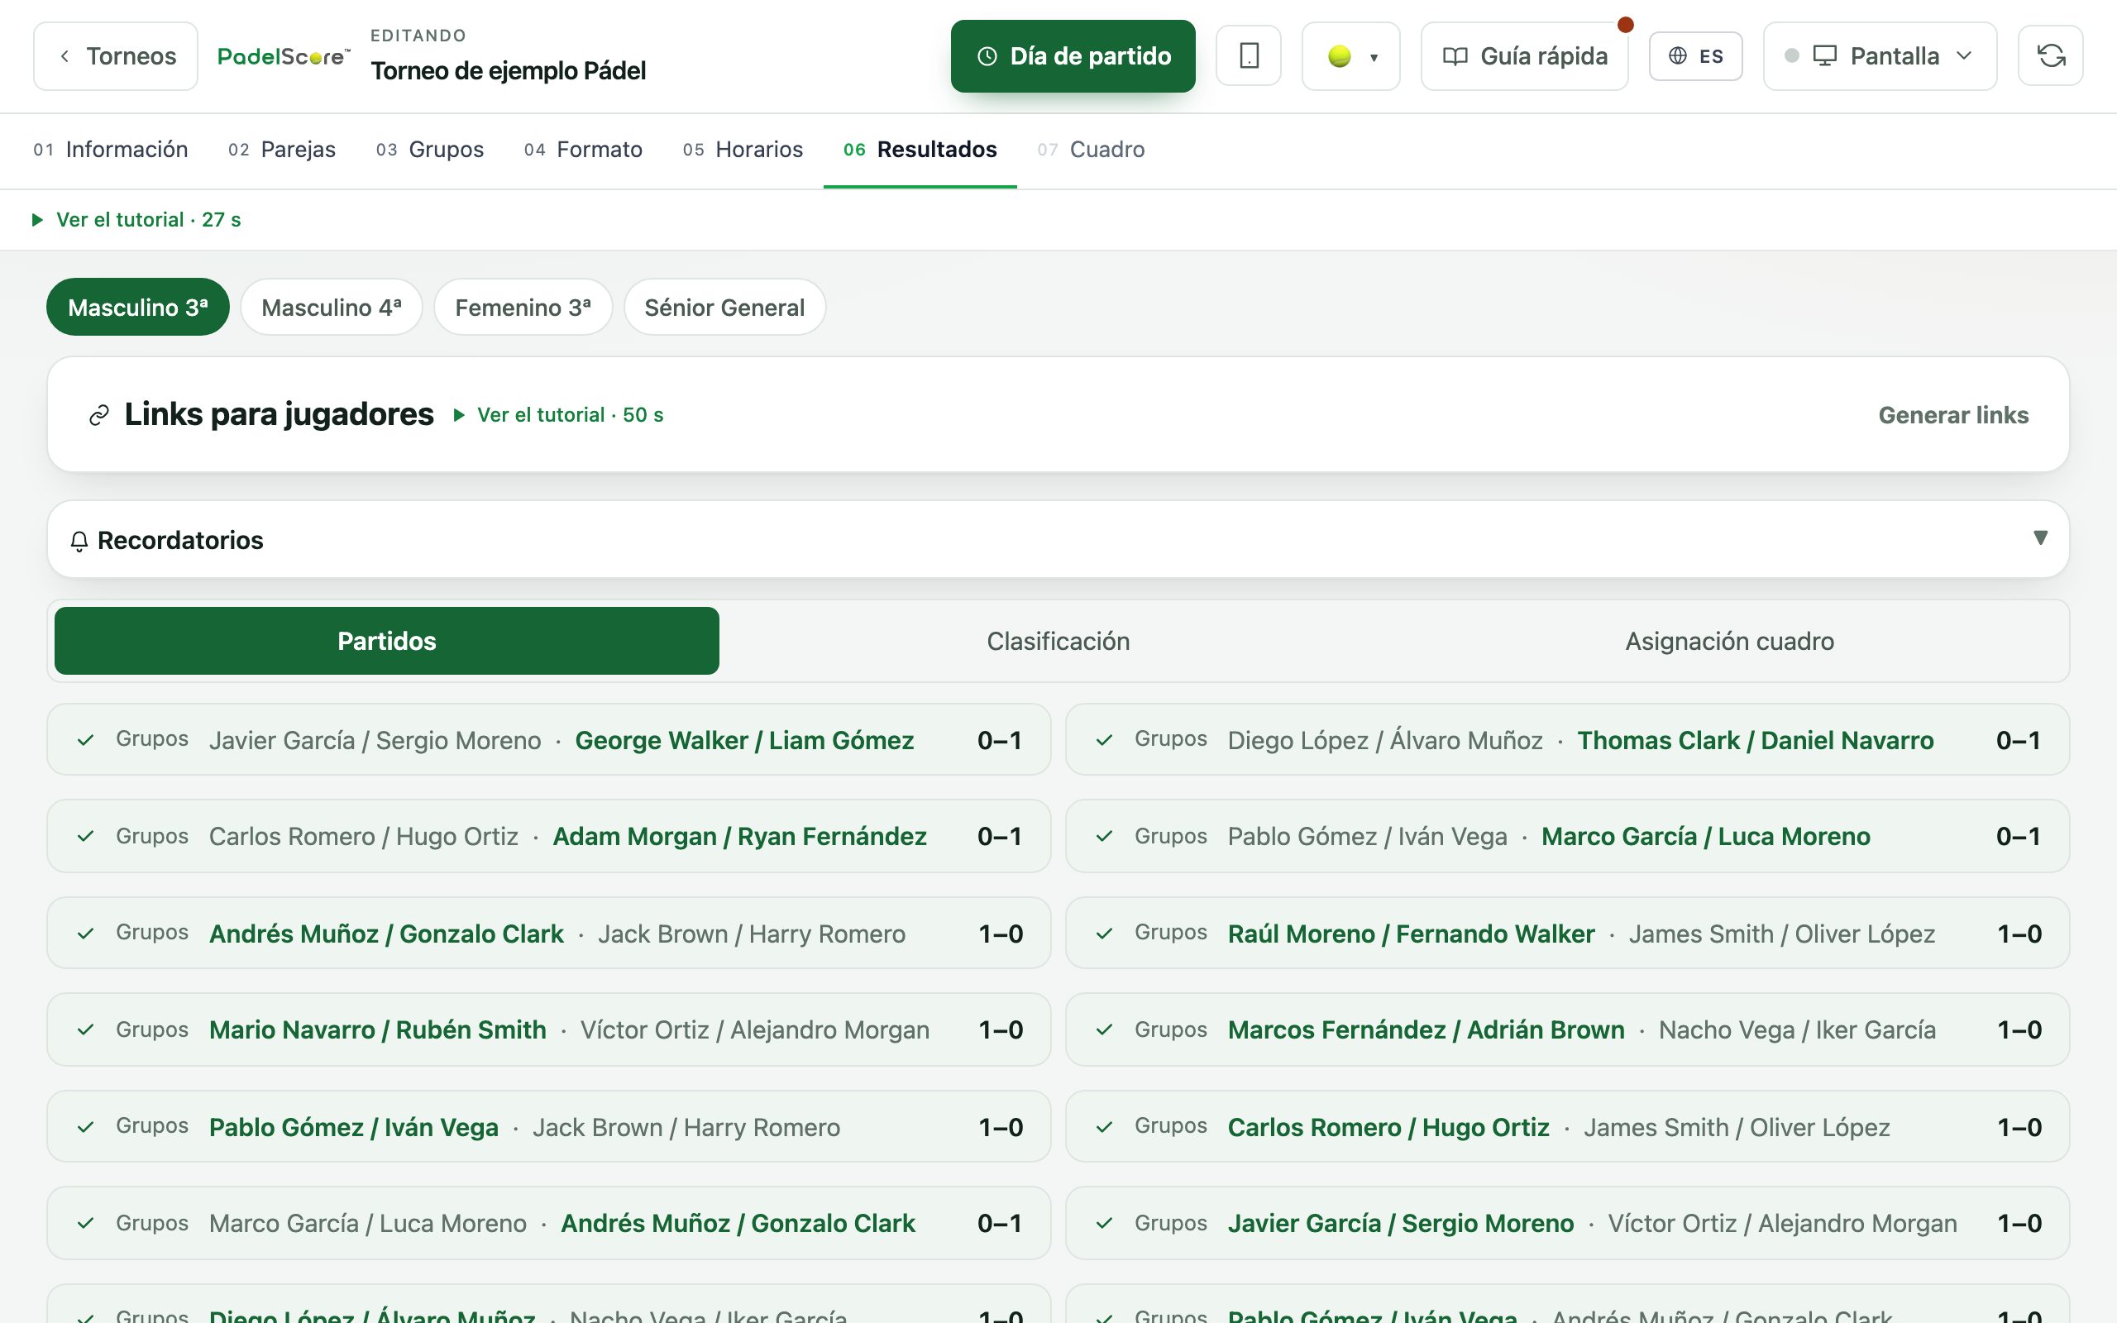Click checkmark on Javier García vs Víctor Ortiz match

click(x=1104, y=1223)
